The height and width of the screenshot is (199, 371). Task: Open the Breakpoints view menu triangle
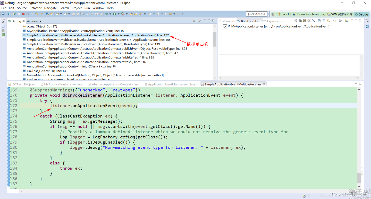click(352, 20)
